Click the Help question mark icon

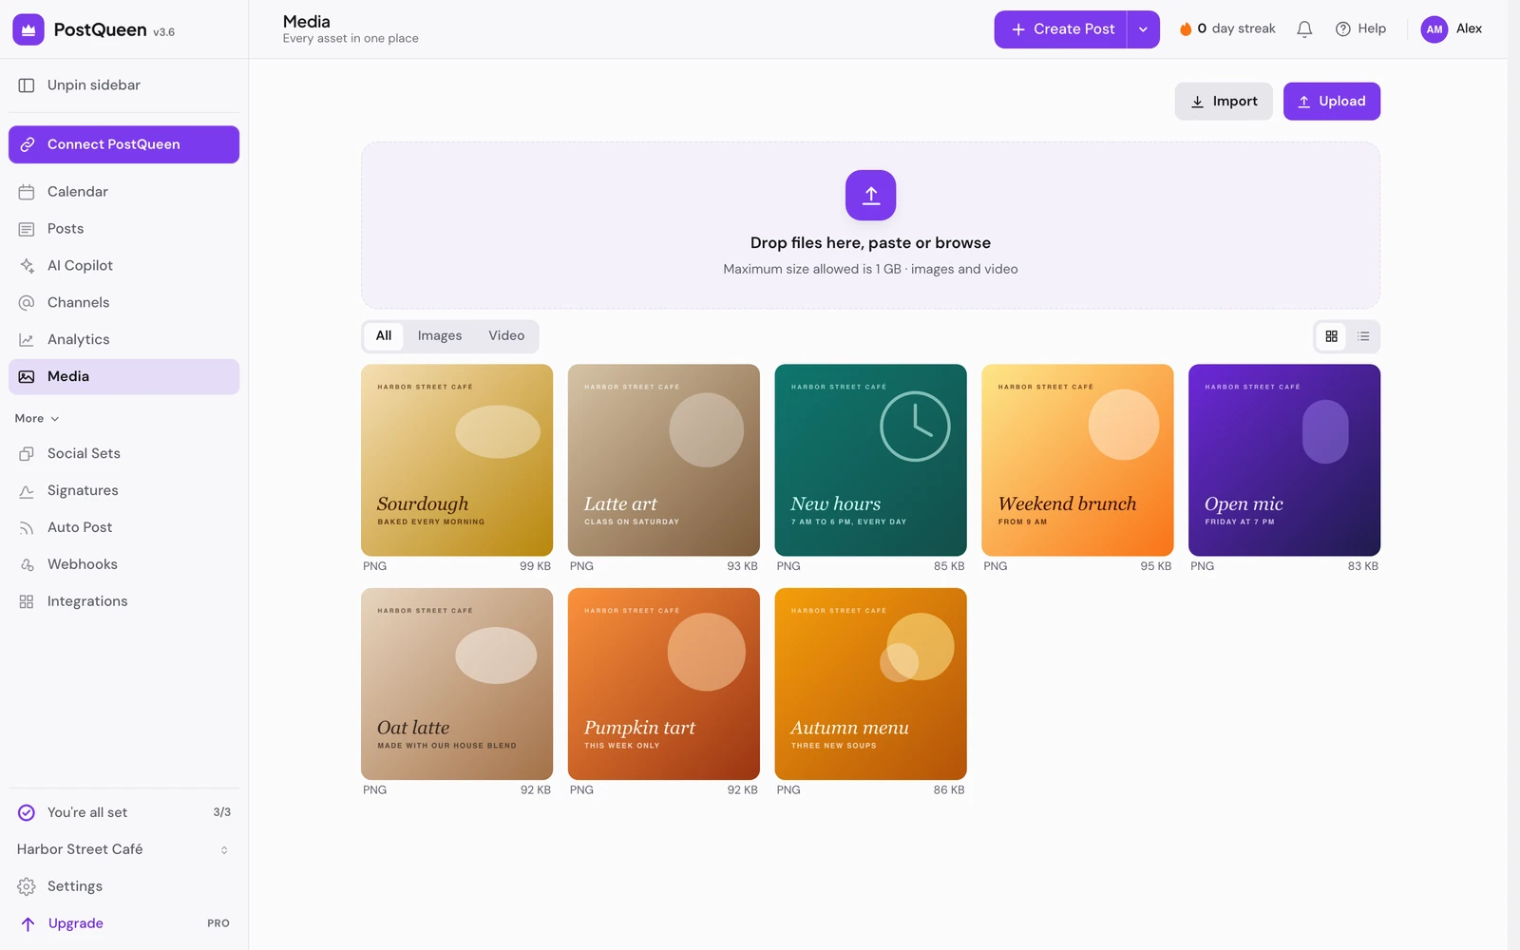pos(1342,29)
